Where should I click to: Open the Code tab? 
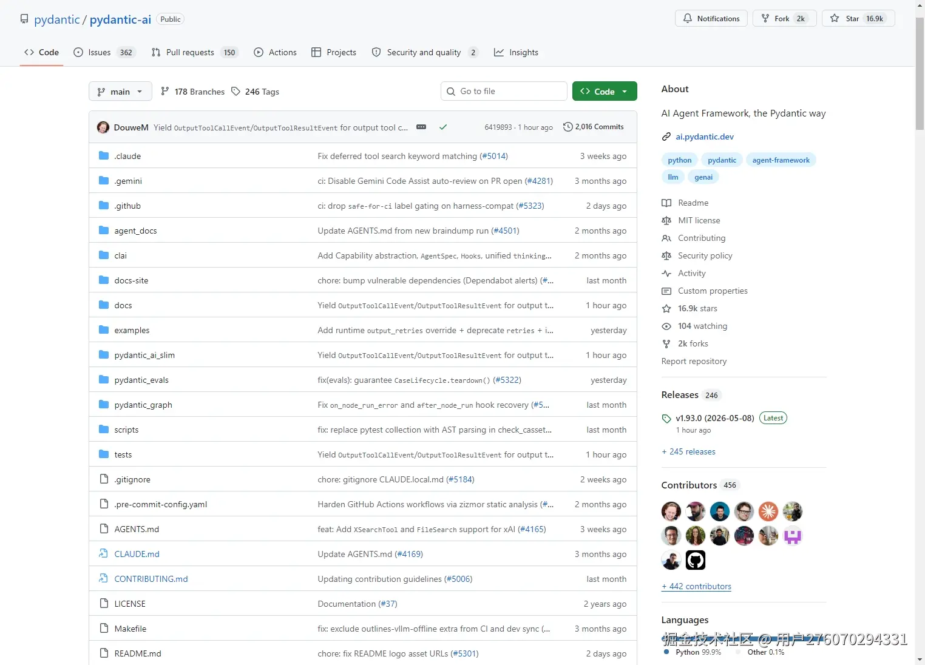41,52
